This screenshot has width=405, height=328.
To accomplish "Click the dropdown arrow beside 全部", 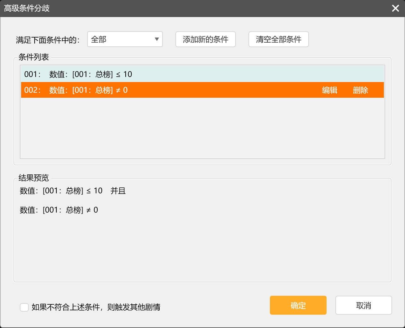I will click(x=157, y=39).
